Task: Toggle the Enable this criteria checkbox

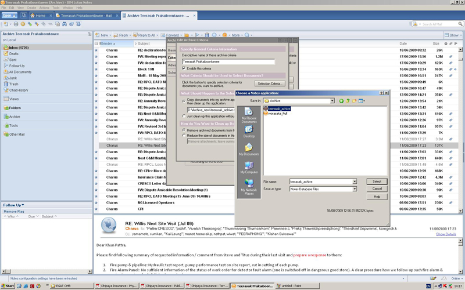Action: [x=184, y=68]
